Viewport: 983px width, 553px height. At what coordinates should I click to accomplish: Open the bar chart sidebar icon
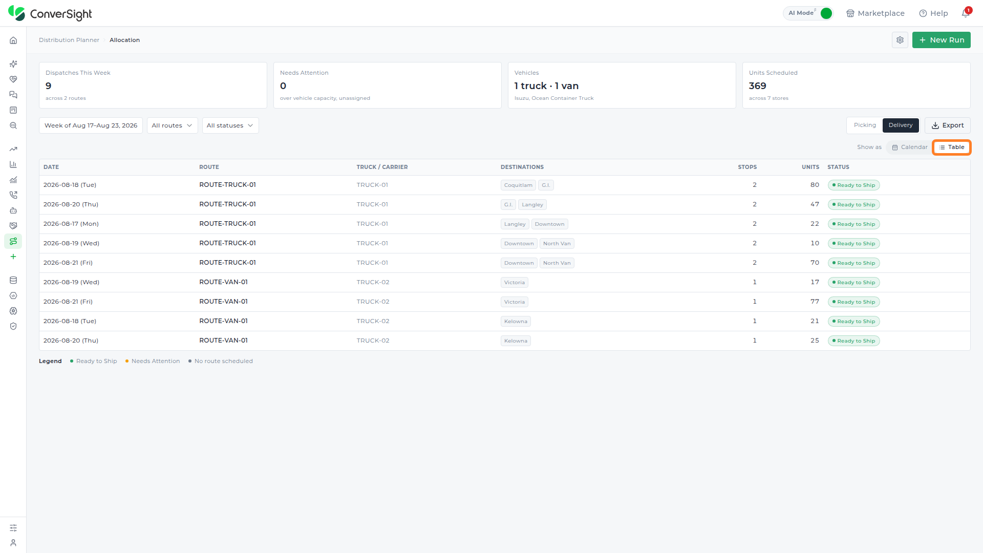tap(13, 164)
